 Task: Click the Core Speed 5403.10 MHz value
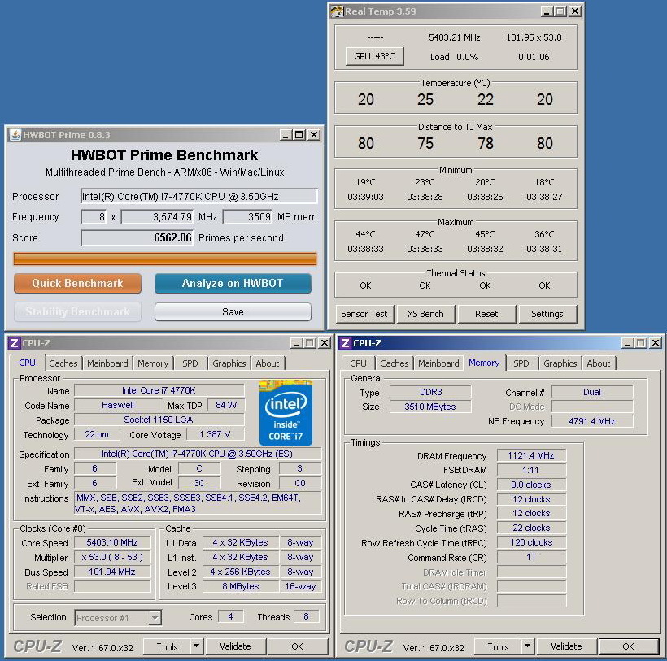[112, 543]
